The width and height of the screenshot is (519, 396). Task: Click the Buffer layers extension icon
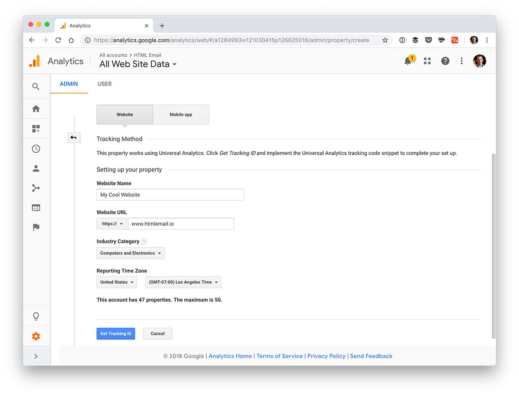point(415,40)
